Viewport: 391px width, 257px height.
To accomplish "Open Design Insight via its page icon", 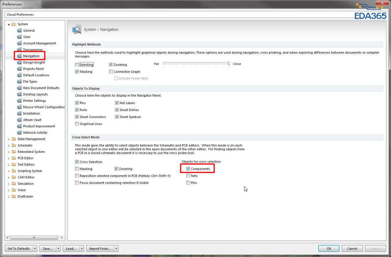I will pos(19,62).
